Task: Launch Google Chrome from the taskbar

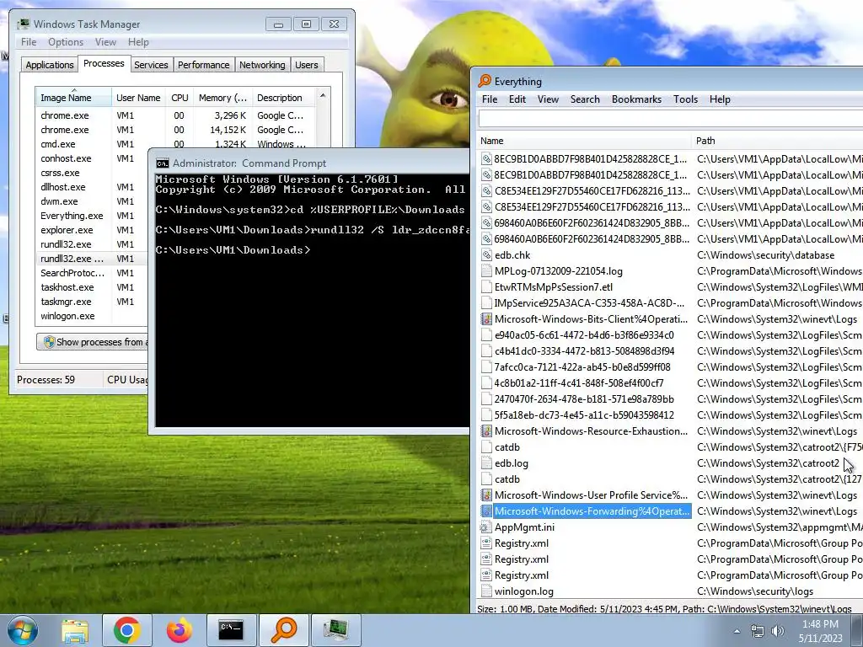Action: [x=127, y=630]
